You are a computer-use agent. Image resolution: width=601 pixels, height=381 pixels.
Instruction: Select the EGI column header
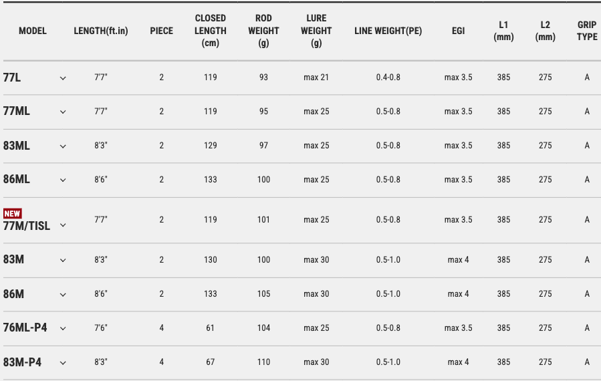tap(458, 31)
